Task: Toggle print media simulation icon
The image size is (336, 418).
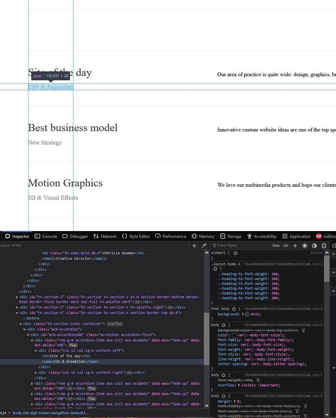Action: (324, 245)
